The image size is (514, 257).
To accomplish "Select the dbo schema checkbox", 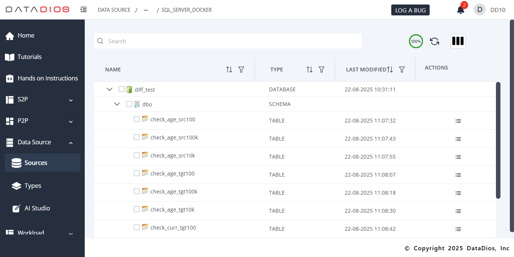I will pos(129,104).
